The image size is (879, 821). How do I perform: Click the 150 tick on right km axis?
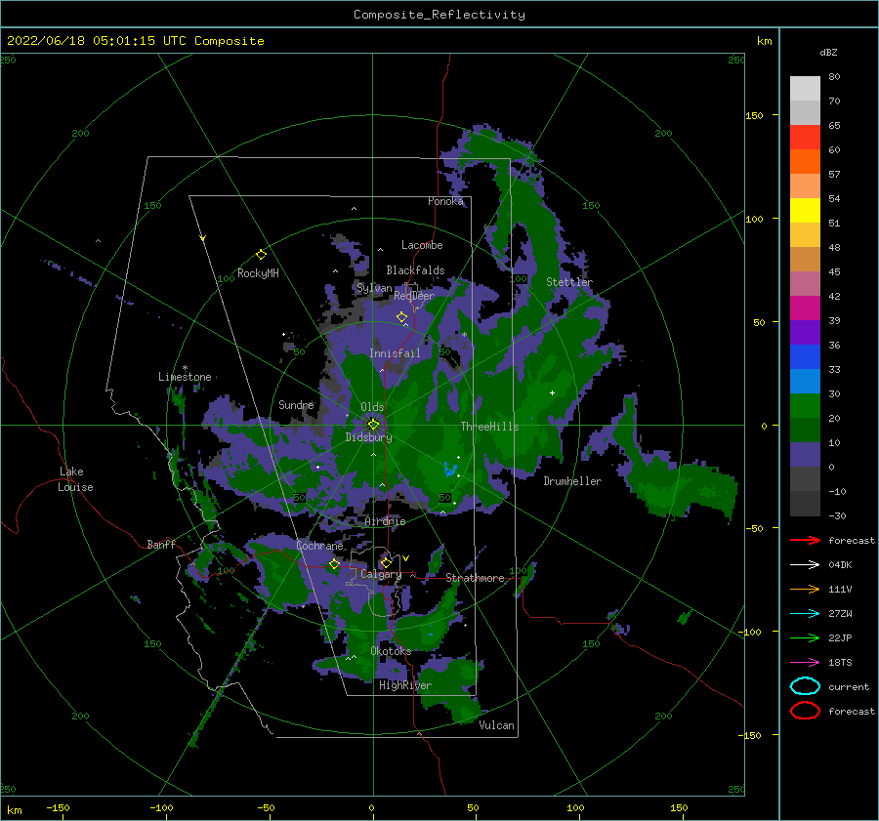click(x=754, y=115)
